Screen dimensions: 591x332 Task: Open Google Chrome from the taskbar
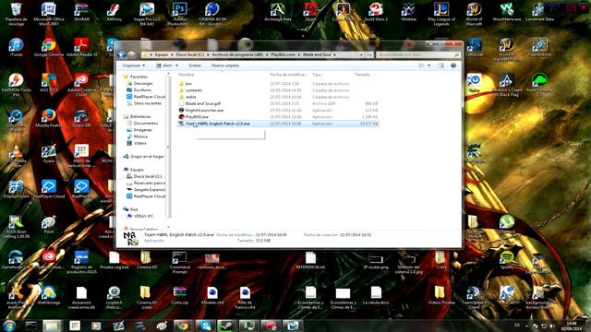tap(183, 326)
